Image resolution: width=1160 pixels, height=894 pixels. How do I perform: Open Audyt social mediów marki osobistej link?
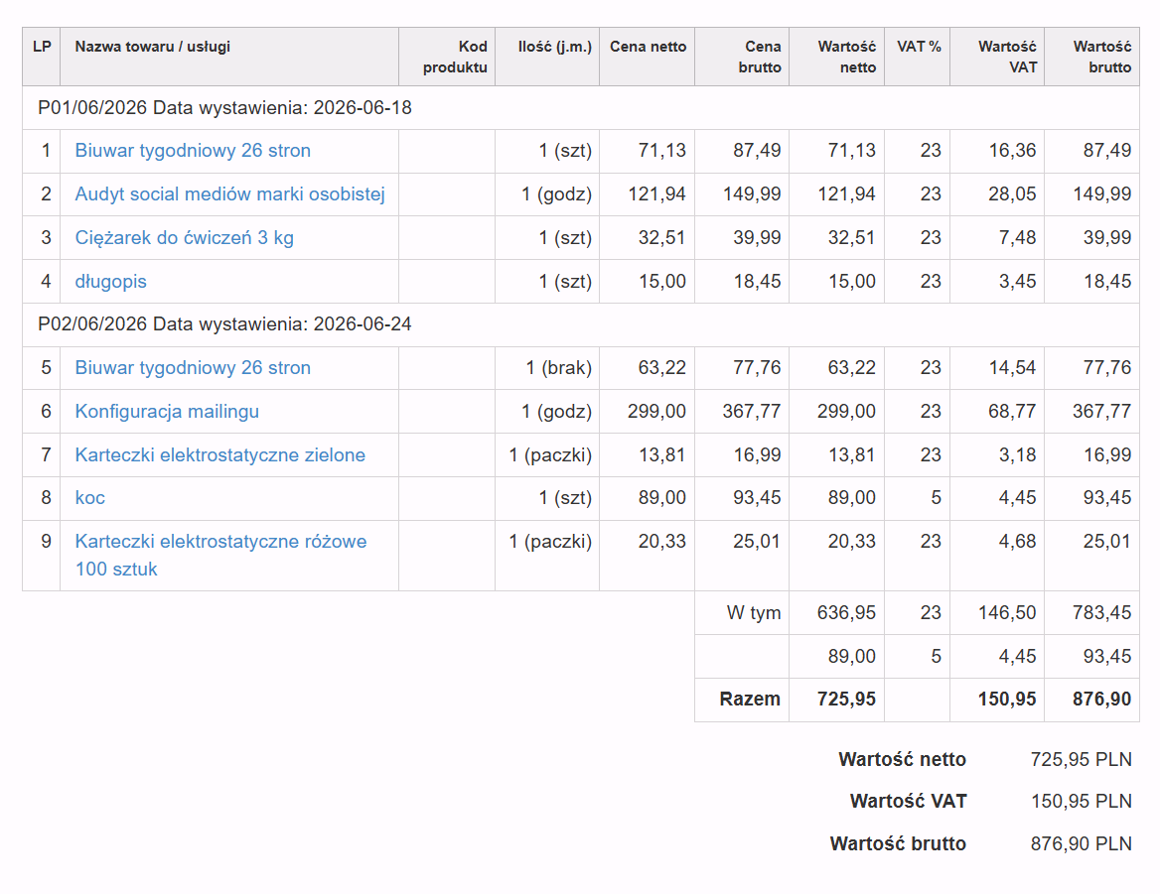[x=230, y=194]
